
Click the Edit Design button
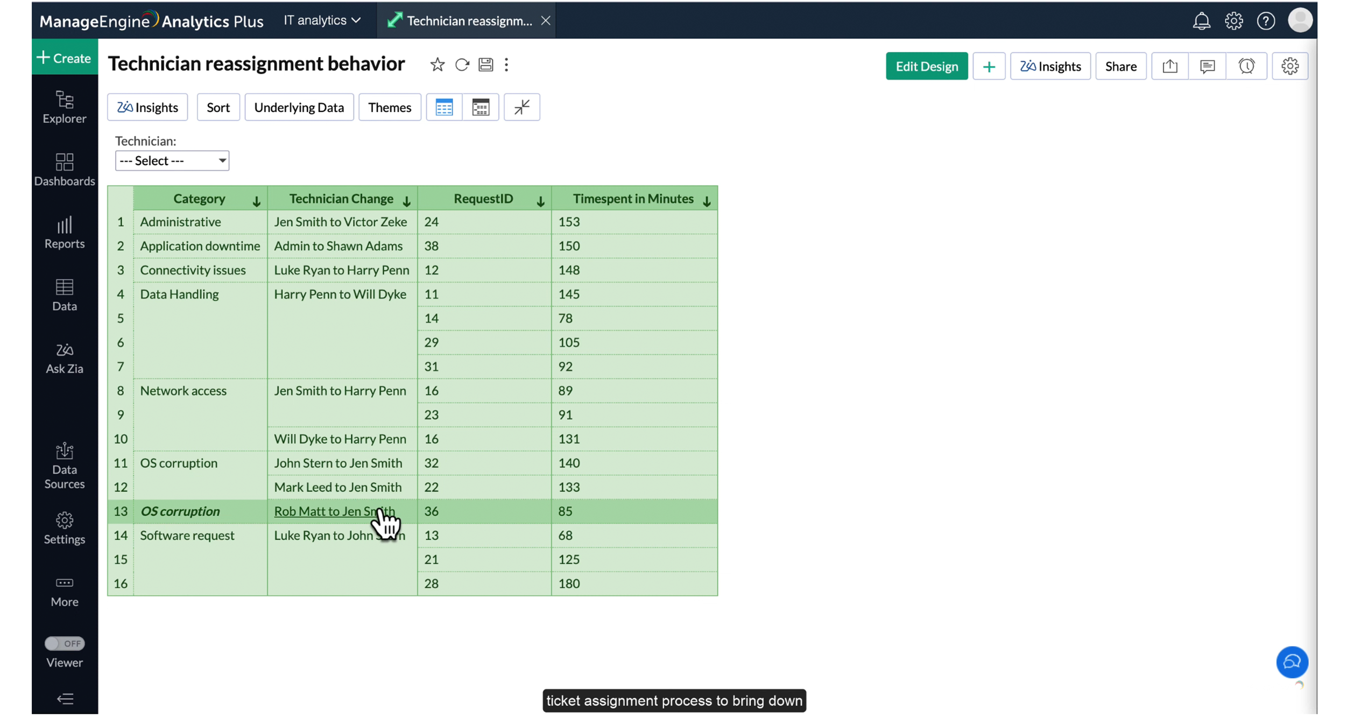coord(926,66)
